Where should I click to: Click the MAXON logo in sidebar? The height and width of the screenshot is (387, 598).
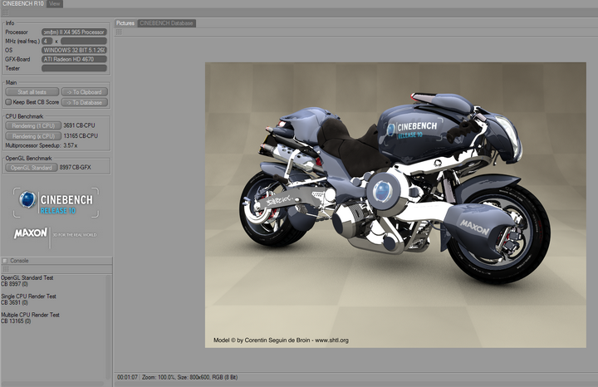(x=31, y=233)
